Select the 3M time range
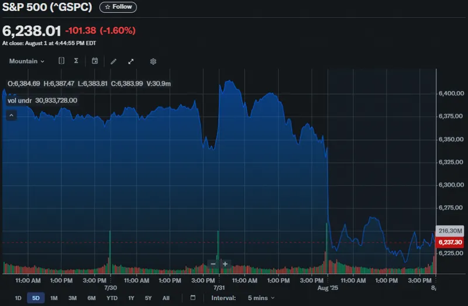 tap(73, 298)
